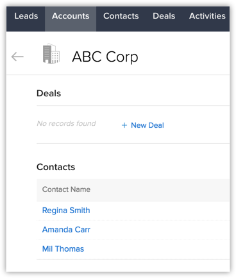The image size is (236, 278).
Task: Open contact Amanda Carr
Action: point(66,230)
